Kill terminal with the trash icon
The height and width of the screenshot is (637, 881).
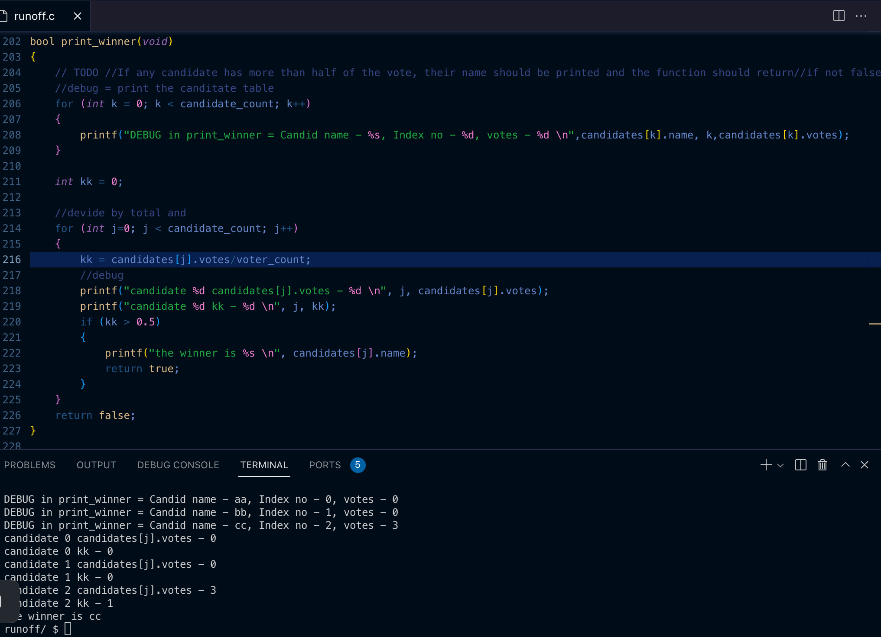(822, 465)
